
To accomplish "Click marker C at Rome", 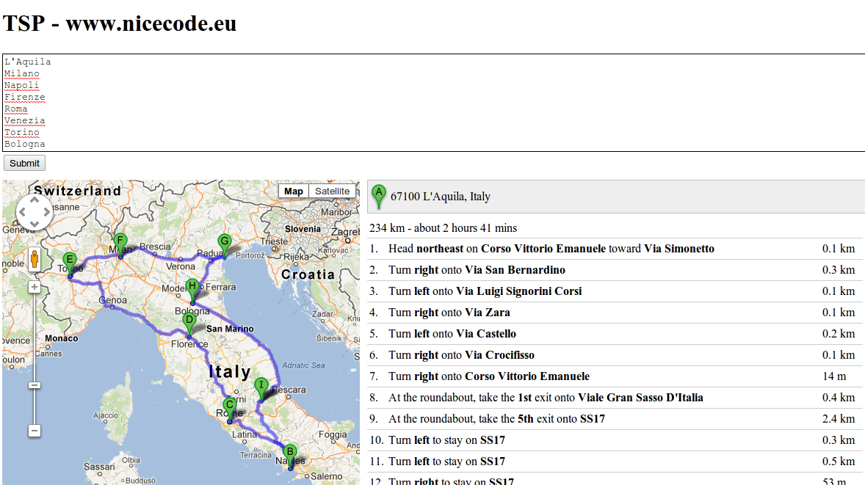I will pos(230,411).
